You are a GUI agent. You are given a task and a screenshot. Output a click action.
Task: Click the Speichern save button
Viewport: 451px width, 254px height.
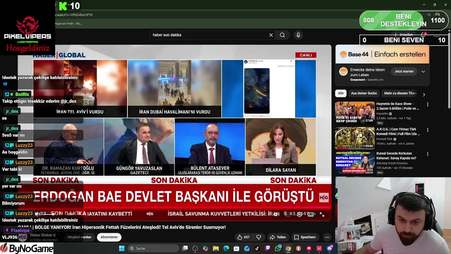pyautogui.click(x=305, y=237)
